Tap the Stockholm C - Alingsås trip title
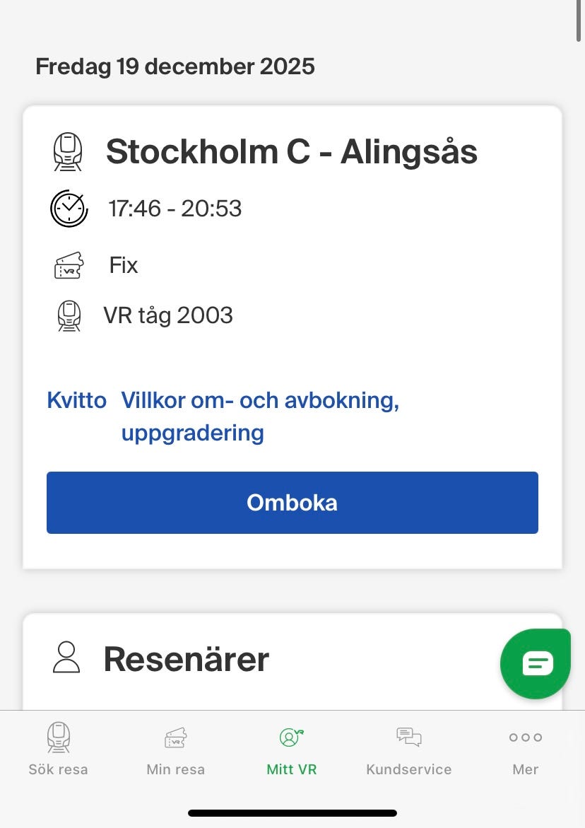Screen dimensions: 585x828 pyautogui.click(x=291, y=152)
